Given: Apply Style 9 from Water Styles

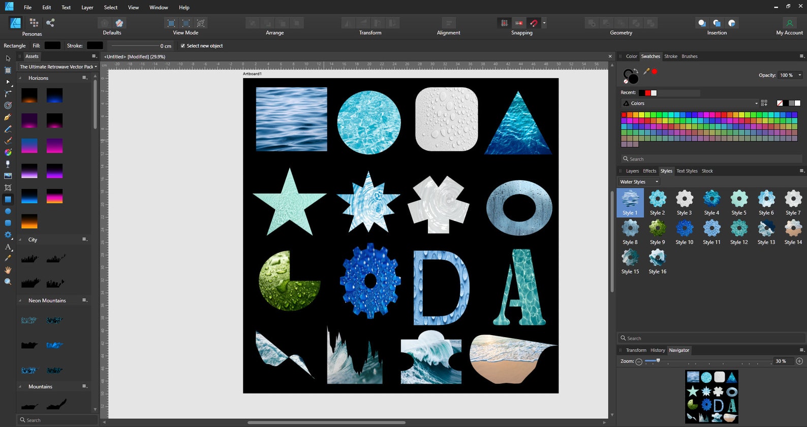Looking at the screenshot, I should [x=657, y=233].
